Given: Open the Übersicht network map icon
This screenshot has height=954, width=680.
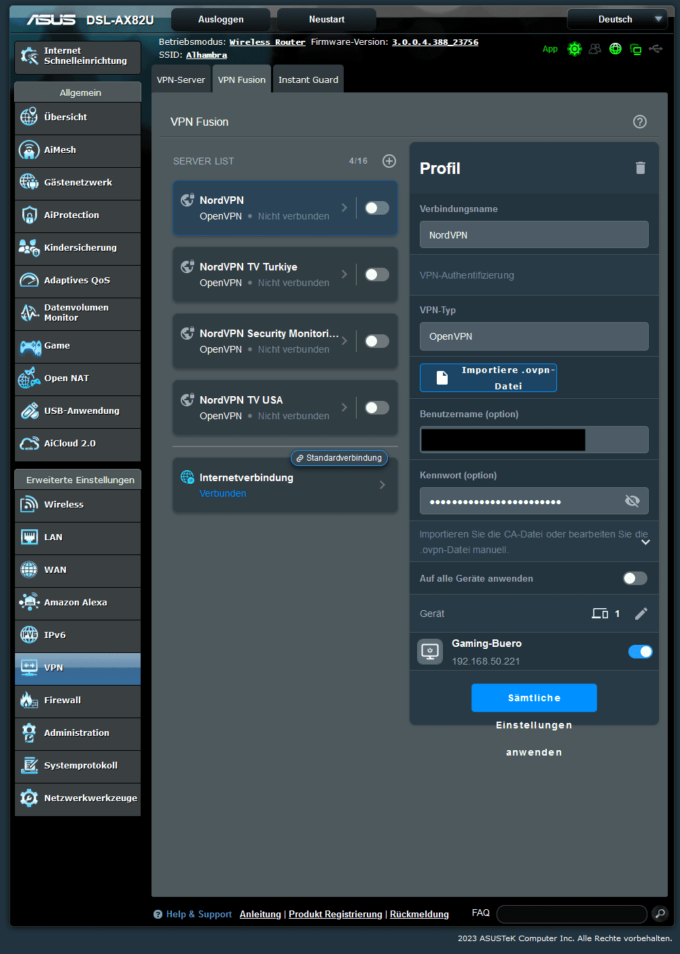Looking at the screenshot, I should pyautogui.click(x=29, y=117).
